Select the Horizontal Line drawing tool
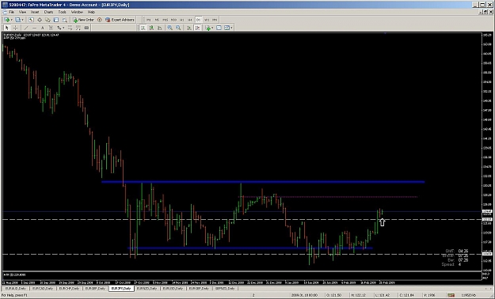The height and width of the screenshot is (299, 495). 34,28
